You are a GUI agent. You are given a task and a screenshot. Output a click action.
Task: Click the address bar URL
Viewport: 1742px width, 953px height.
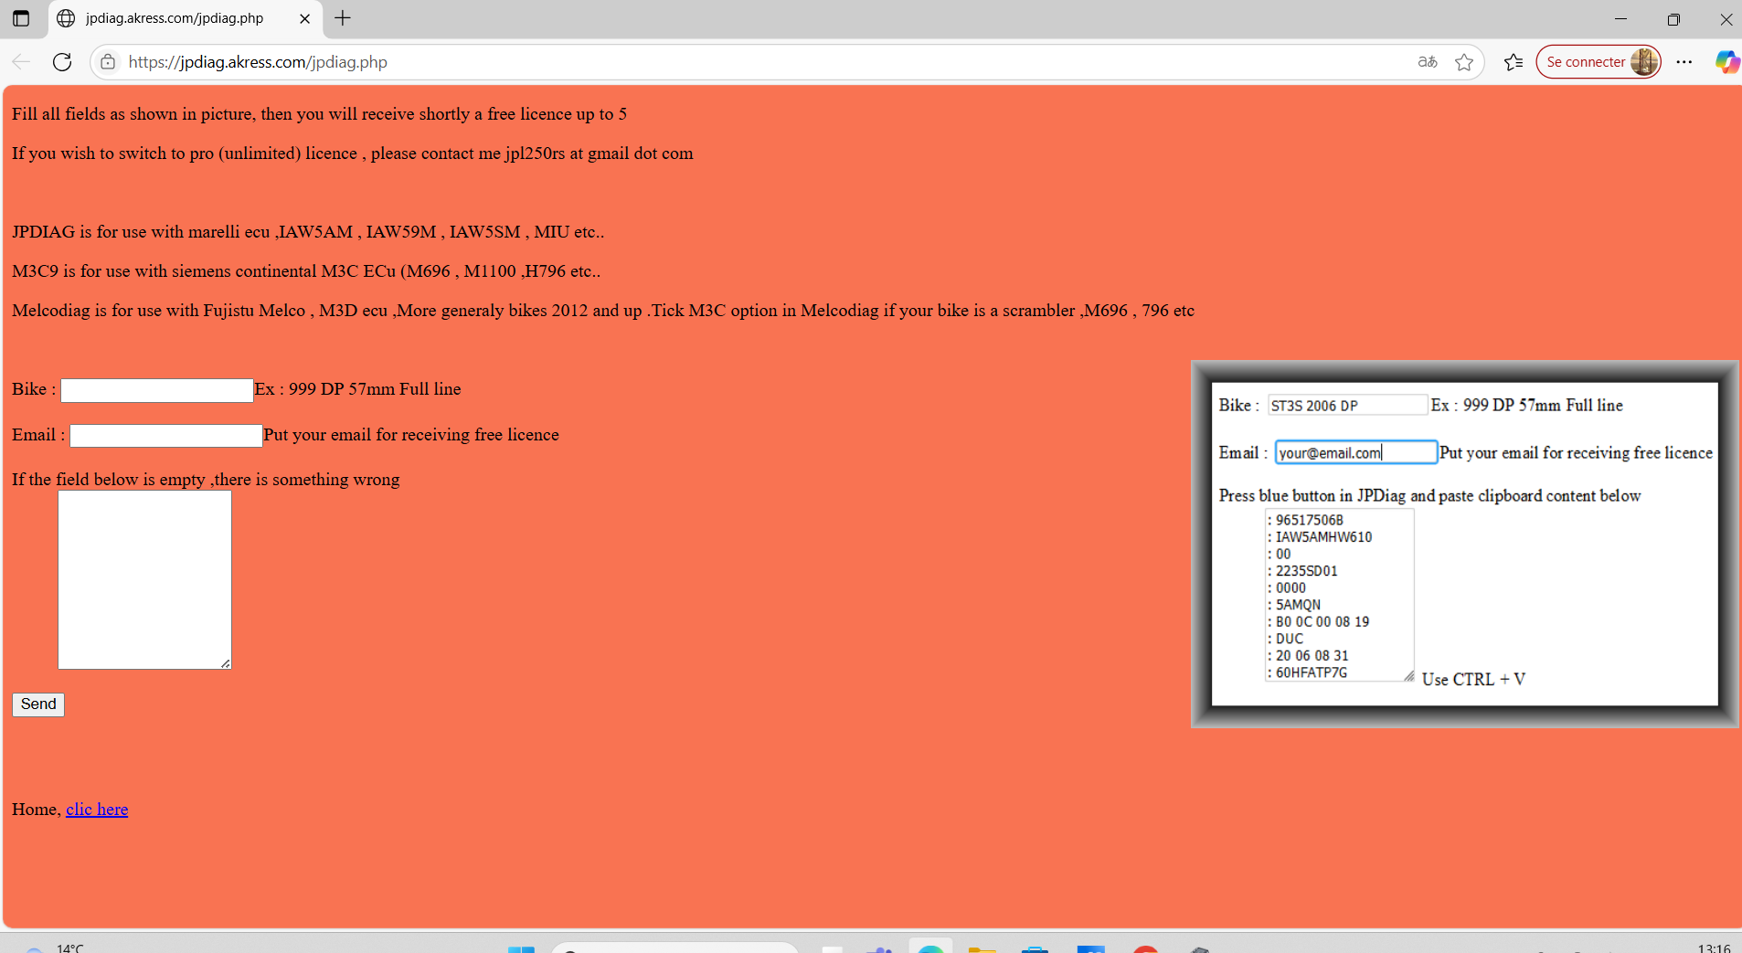(258, 62)
